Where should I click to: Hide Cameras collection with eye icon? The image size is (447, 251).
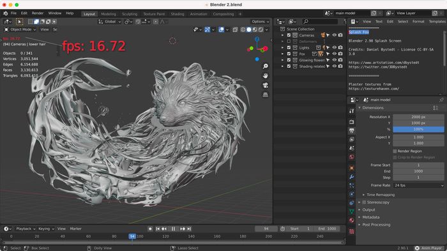pyautogui.click(x=335, y=35)
